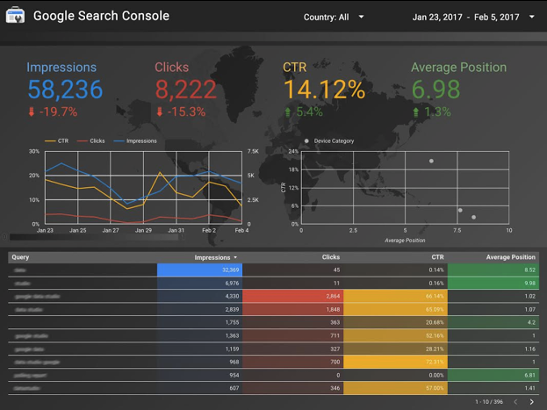Click the Clicks legend item in the line chart

point(91,141)
